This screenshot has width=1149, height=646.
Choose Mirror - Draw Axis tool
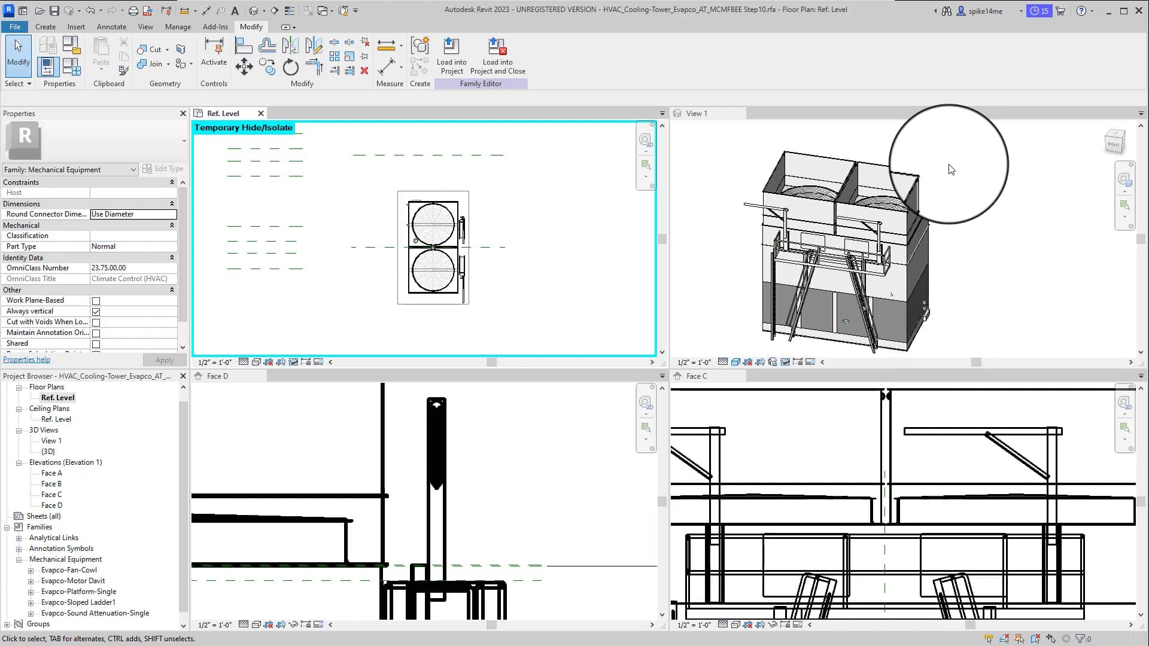[x=314, y=45]
